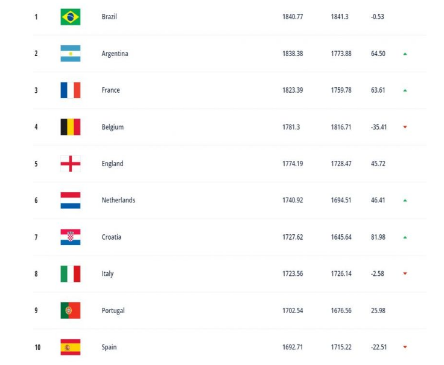This screenshot has height=365, width=444.
Task: Click the Portugal flag icon
Action: click(x=71, y=311)
